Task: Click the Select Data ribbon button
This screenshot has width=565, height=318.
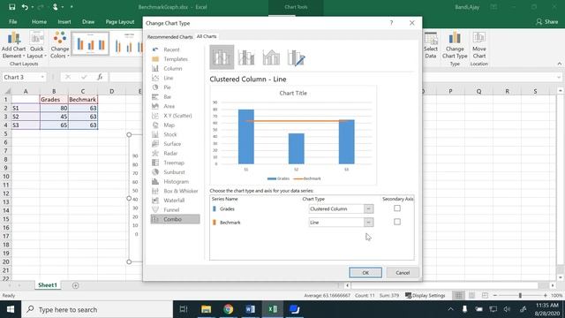Action: (x=431, y=45)
